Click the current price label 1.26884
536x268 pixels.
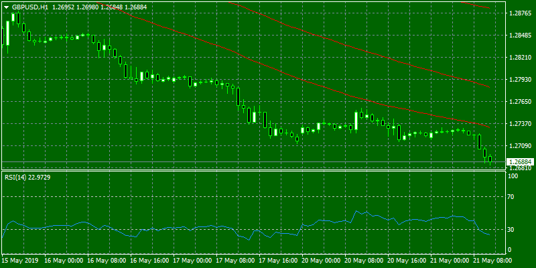tap(520, 161)
